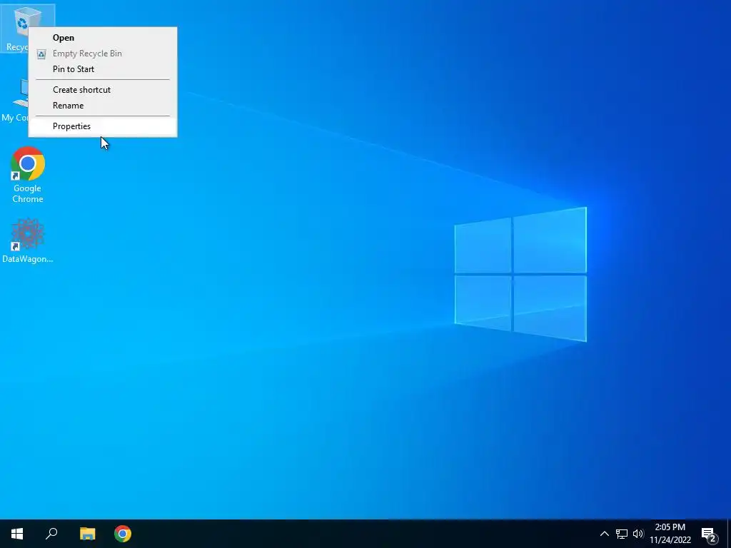Viewport: 731px width, 548px height.
Task: Open the notification Action Center
Action: (709, 534)
